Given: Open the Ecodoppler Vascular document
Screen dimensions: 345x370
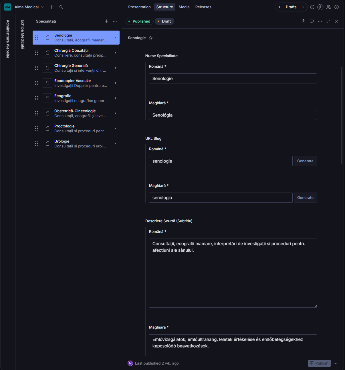Looking at the screenshot, I should pyautogui.click(x=76, y=83).
